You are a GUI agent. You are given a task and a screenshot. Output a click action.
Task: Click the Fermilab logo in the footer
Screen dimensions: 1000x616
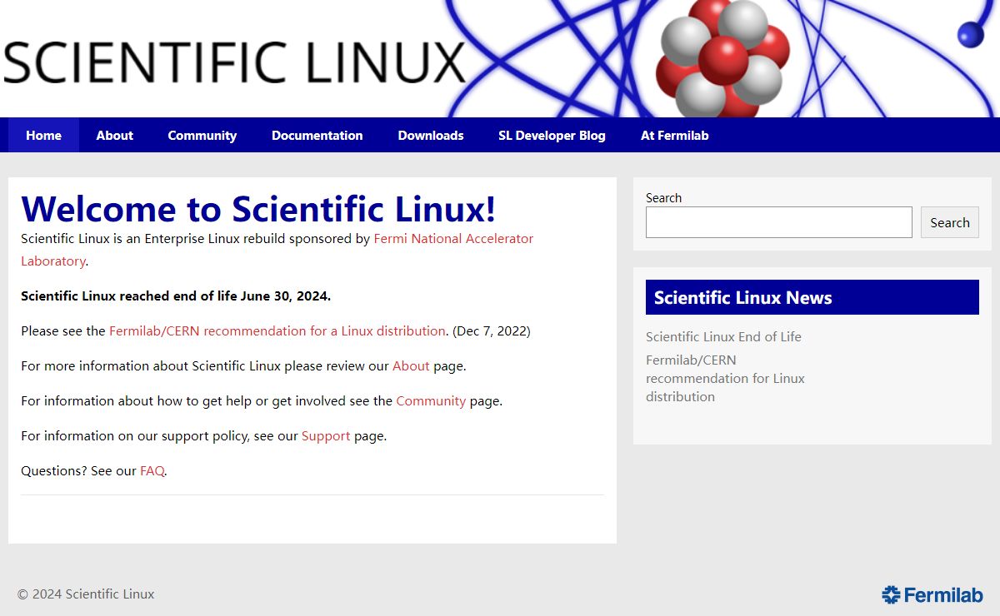(932, 594)
